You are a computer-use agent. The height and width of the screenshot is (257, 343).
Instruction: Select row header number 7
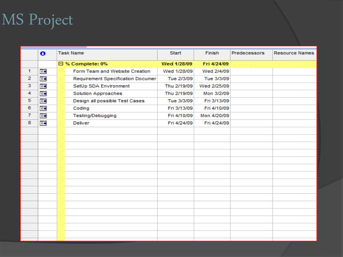click(29, 116)
